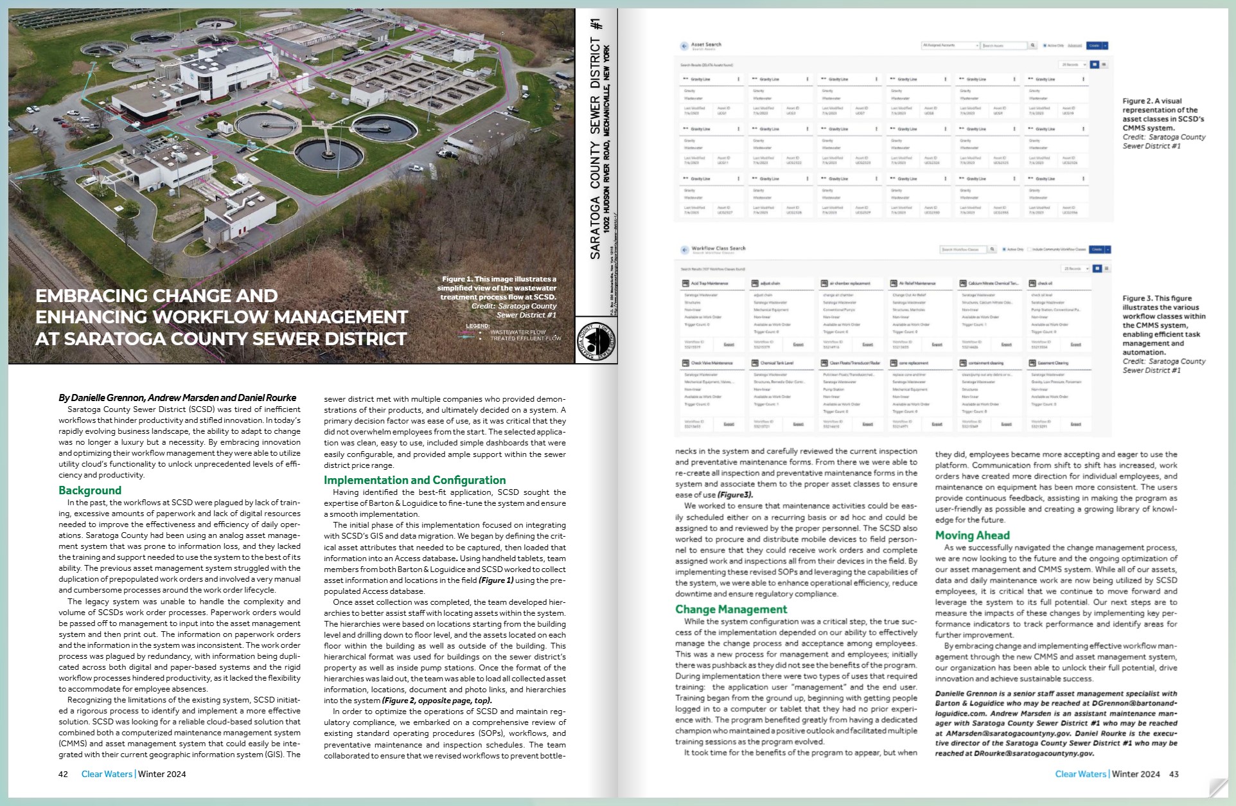Open 25 Records dropdown in Workflow Class Search
Screen dimensions: 1236x806
coord(1075,269)
